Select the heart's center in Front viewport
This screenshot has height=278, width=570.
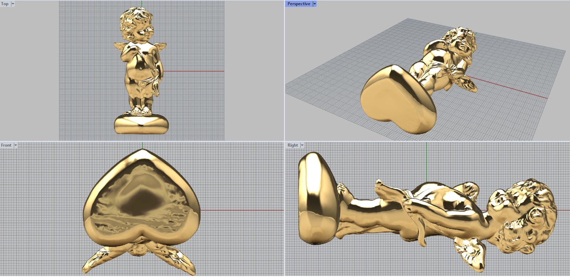point(142,200)
